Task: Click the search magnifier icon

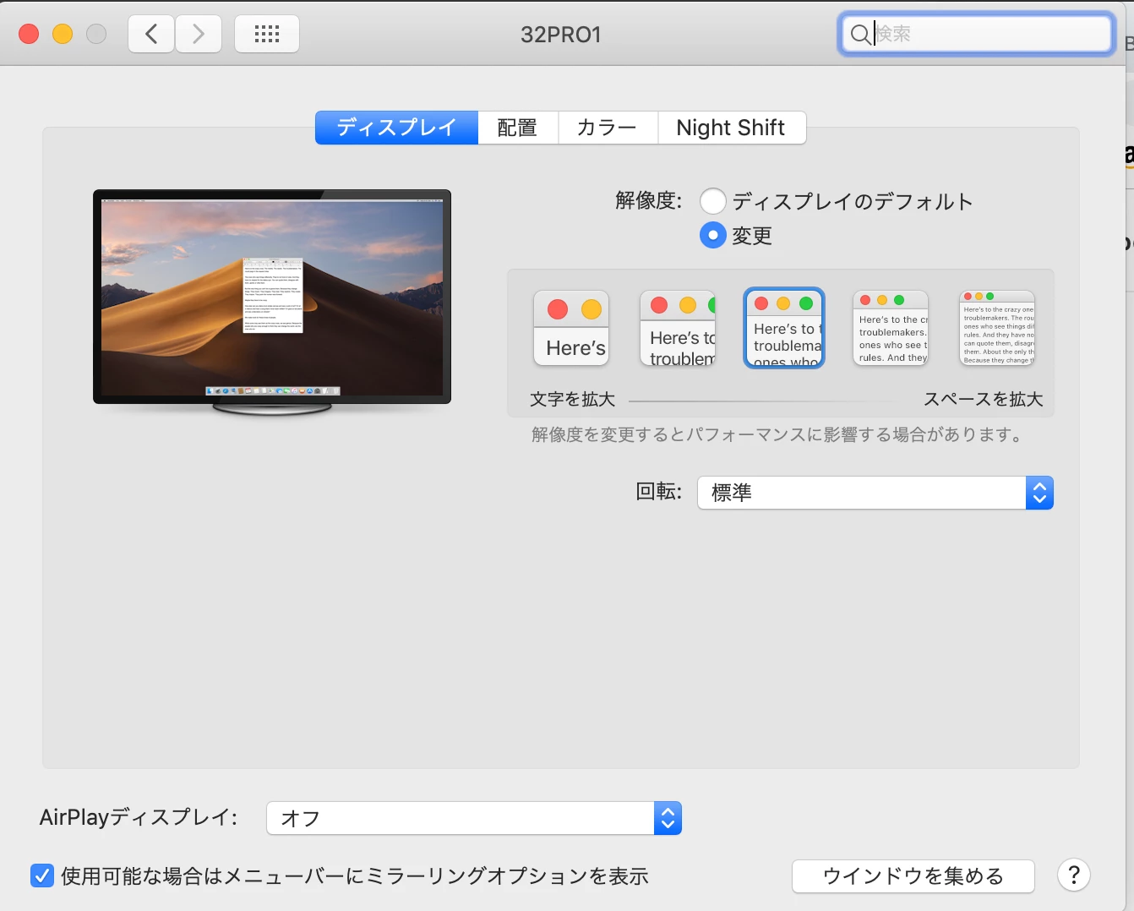Action: 859,34
